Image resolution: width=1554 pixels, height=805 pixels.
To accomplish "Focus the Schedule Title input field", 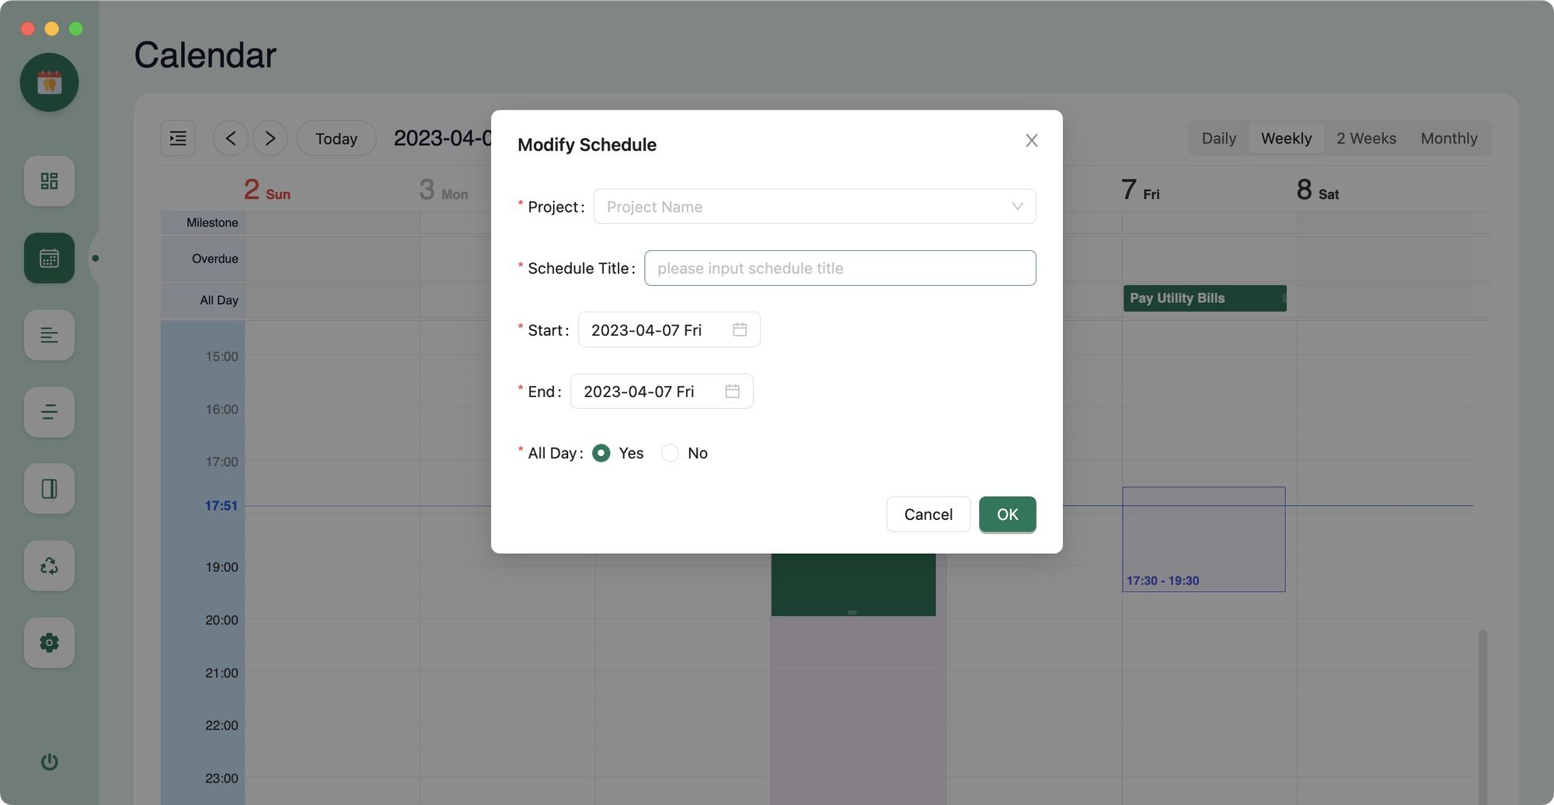I will pyautogui.click(x=839, y=268).
